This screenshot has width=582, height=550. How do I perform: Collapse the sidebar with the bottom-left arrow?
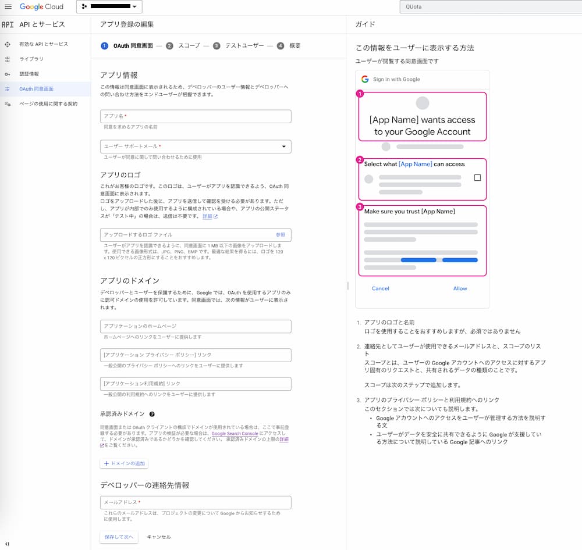coord(6,545)
